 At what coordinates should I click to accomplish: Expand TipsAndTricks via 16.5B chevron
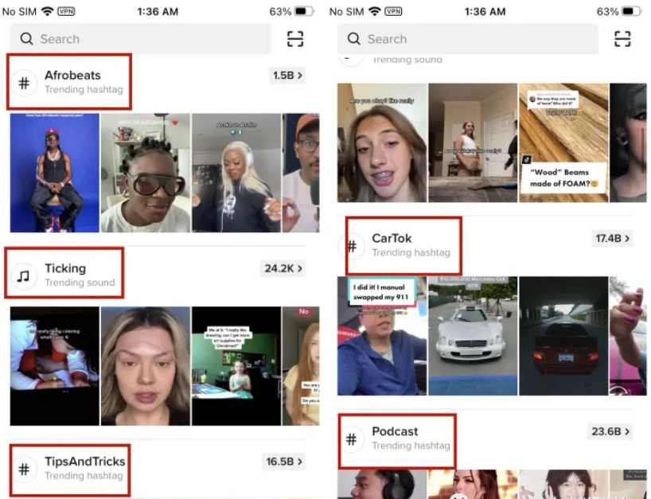coord(284,462)
